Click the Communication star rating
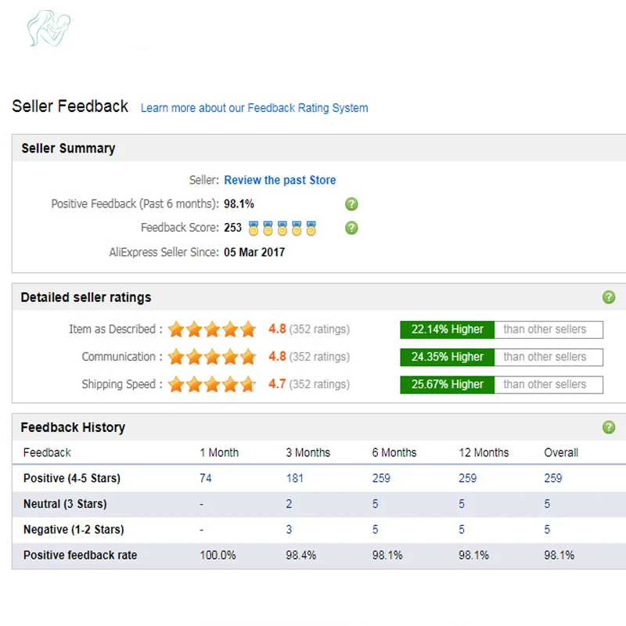Image resolution: width=626 pixels, height=626 pixels. coord(211,357)
